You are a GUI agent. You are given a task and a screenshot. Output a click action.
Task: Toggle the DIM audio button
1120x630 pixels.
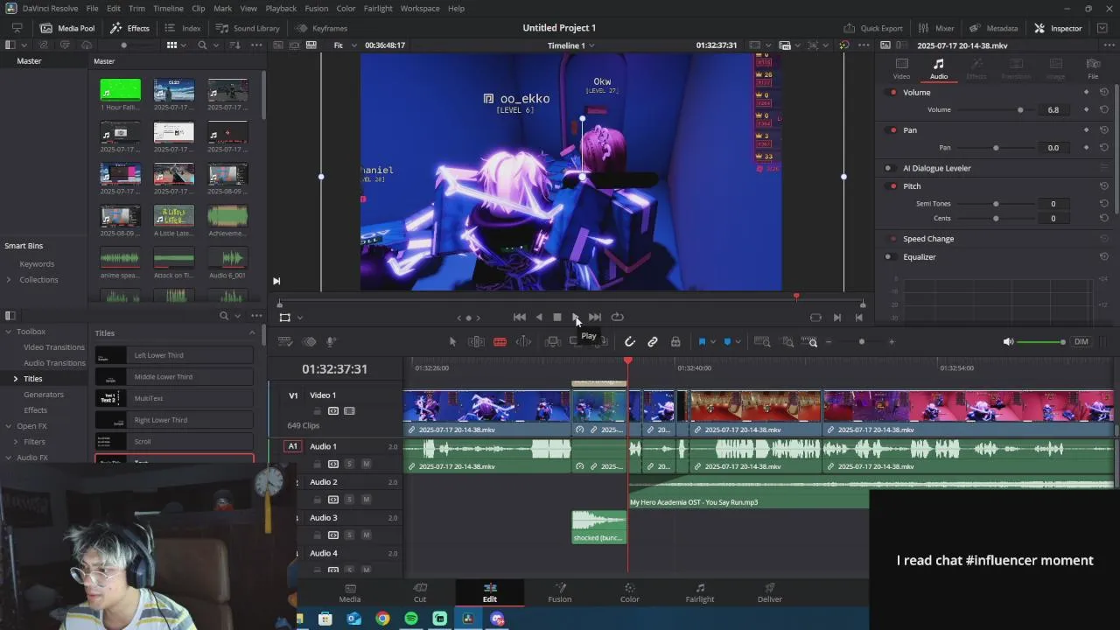[1081, 342]
